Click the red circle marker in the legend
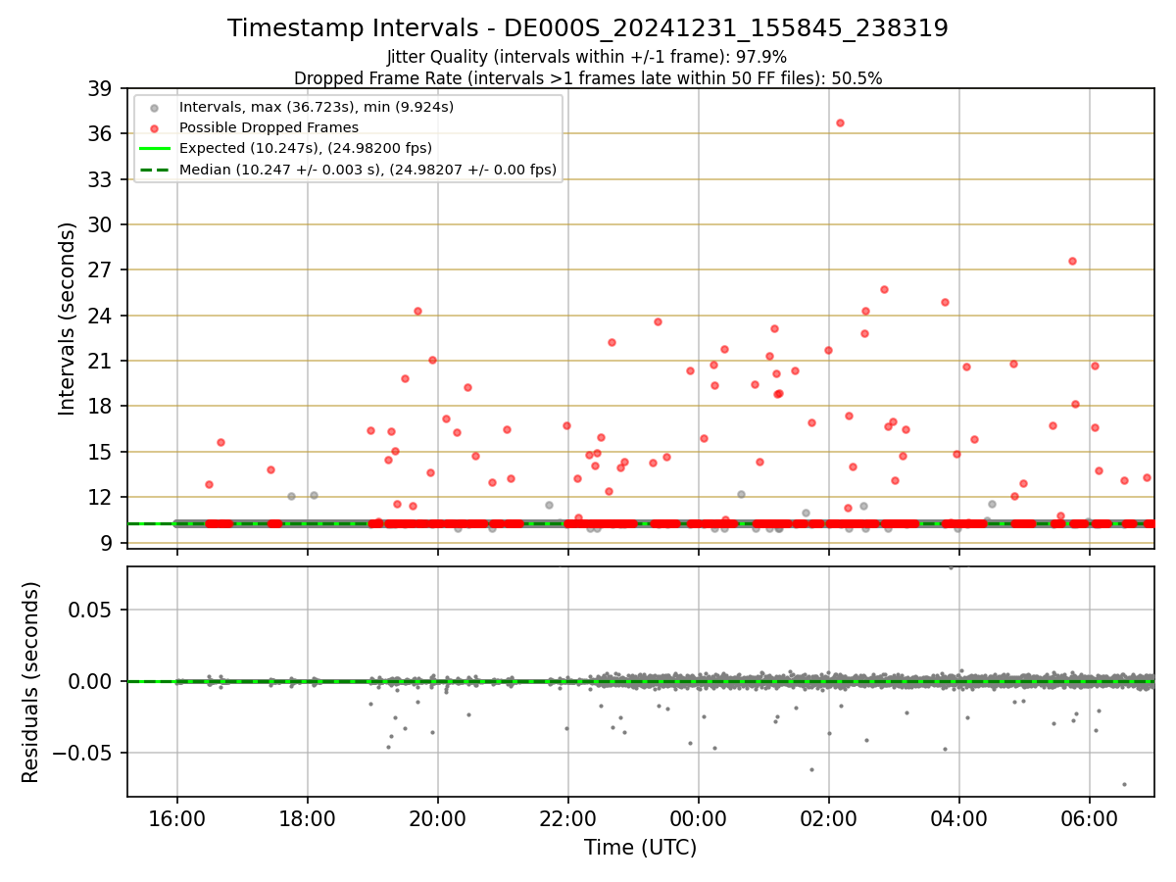The width and height of the screenshot is (1176, 882). (157, 127)
